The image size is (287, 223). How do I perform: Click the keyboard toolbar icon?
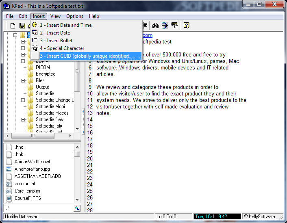(174, 25)
